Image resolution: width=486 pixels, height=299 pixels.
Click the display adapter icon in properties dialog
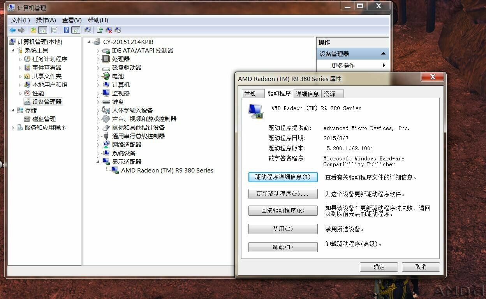(x=256, y=111)
